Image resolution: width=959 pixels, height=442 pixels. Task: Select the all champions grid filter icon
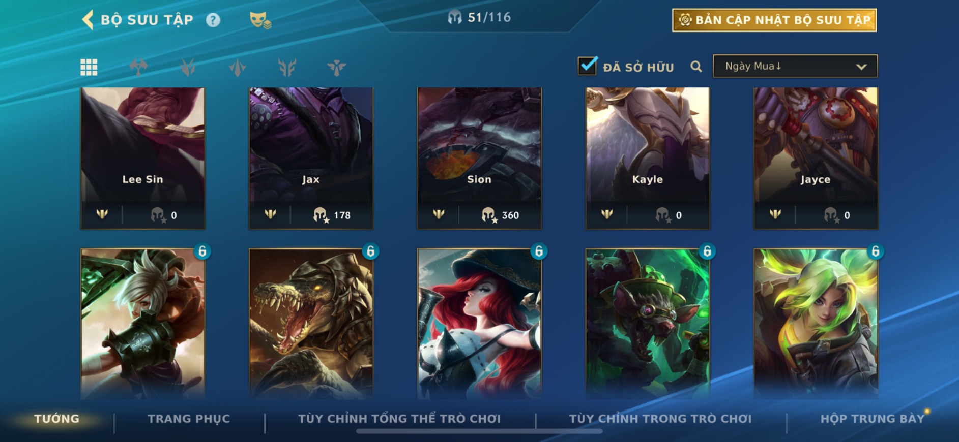tap(89, 67)
